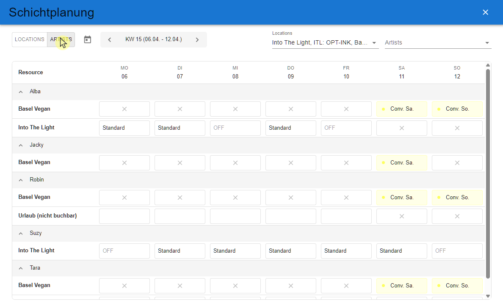Switch to the Artists view tab
The height and width of the screenshot is (304, 503).
tap(61, 39)
